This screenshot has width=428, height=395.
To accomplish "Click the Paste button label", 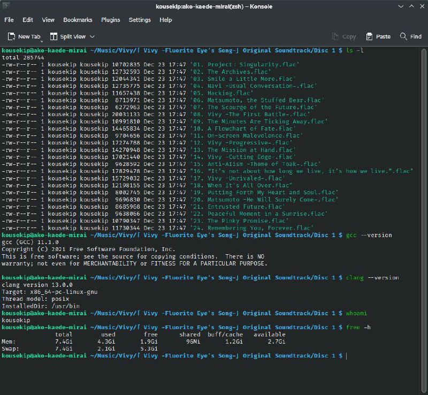I will click(383, 36).
